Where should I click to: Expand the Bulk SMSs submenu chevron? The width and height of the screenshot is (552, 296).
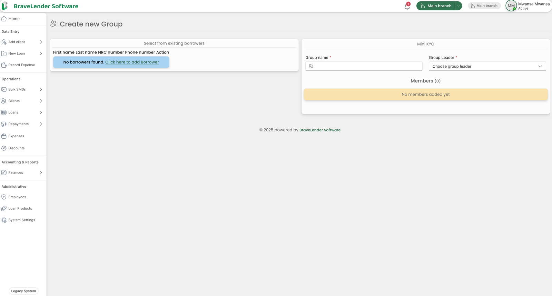(x=41, y=89)
